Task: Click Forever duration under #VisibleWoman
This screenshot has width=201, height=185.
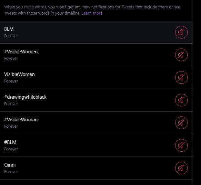Action: pyautogui.click(x=11, y=126)
